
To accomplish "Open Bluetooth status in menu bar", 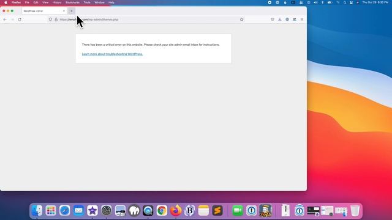I will pos(323,2).
